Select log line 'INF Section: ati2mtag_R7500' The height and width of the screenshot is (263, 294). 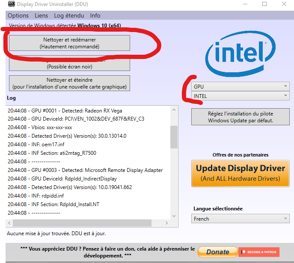pos(52,153)
